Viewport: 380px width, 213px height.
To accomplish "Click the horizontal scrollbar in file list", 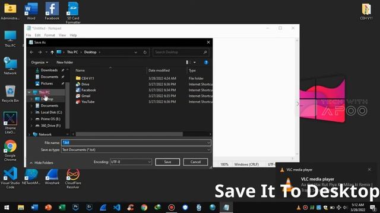I will [129, 134].
